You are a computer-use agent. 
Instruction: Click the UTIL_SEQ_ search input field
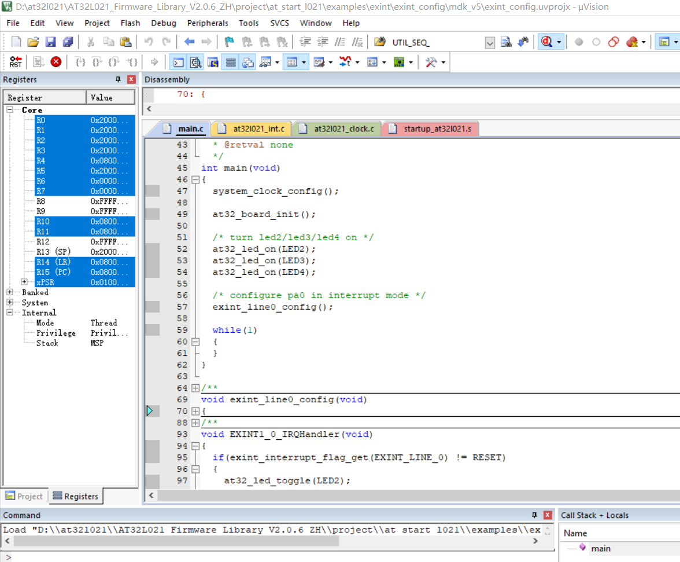coord(437,42)
